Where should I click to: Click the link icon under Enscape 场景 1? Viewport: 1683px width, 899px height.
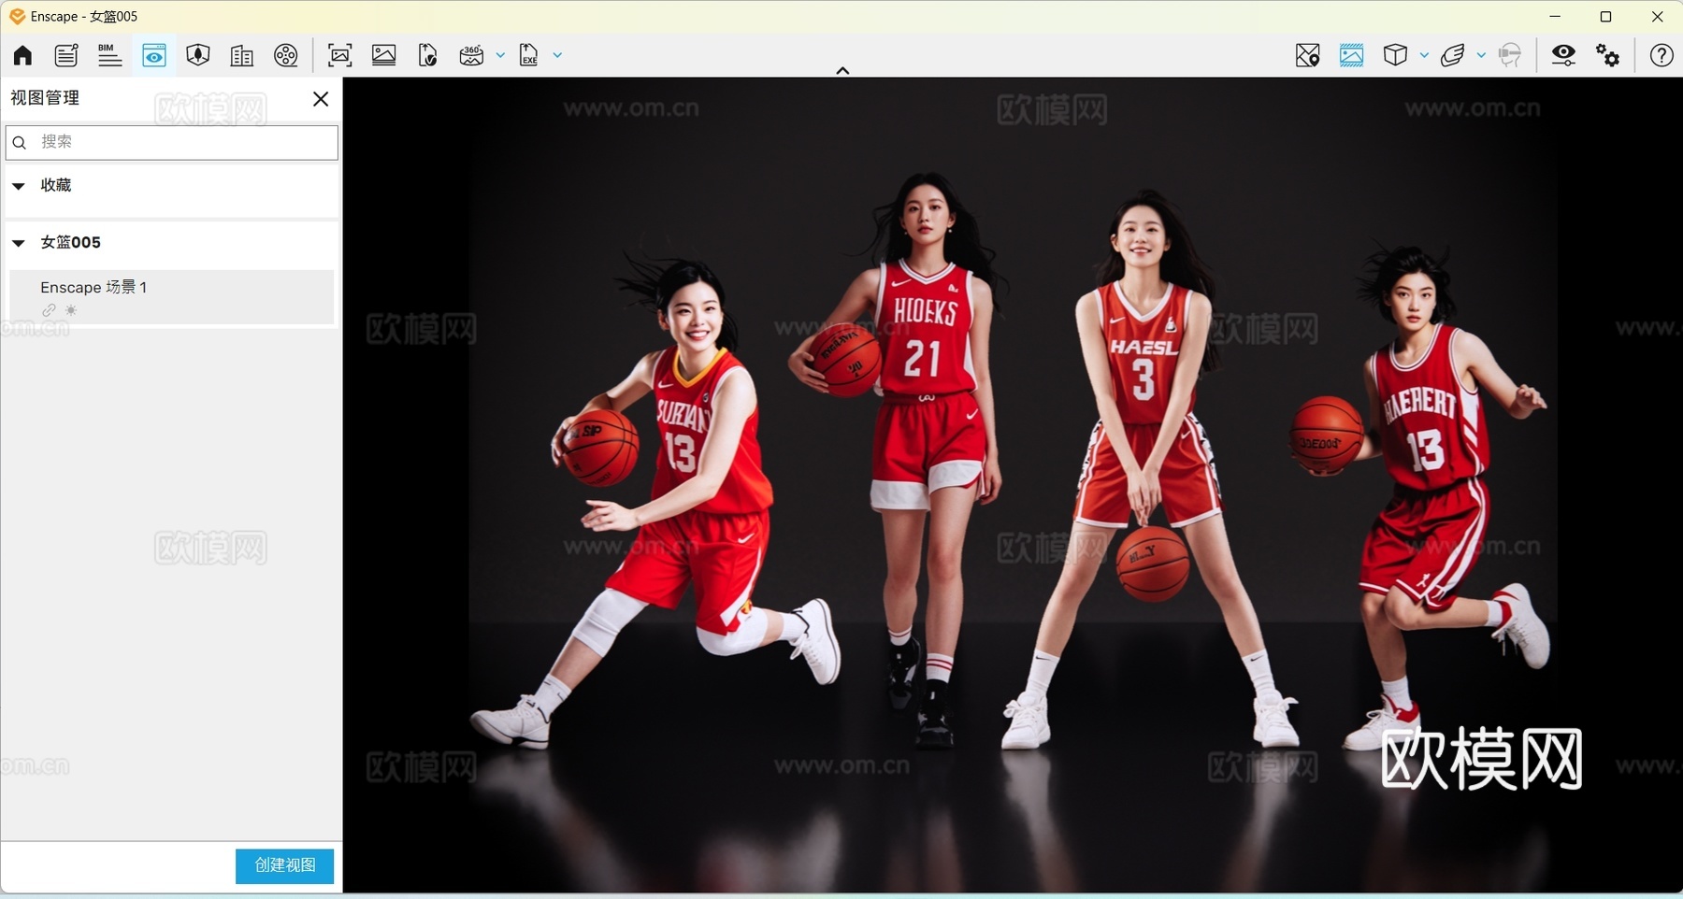pyautogui.click(x=49, y=310)
